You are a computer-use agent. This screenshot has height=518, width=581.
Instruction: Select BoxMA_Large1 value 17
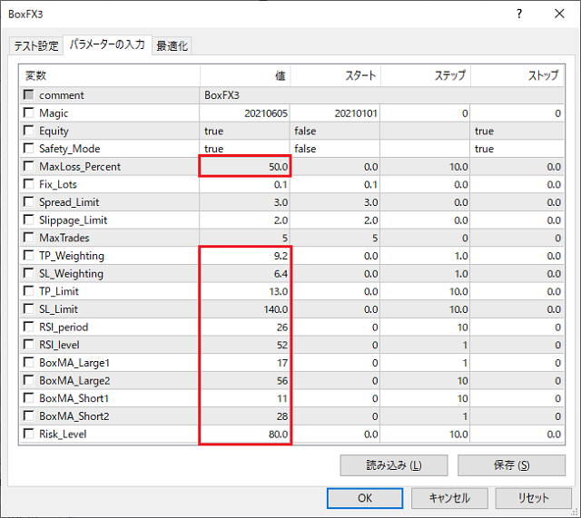[244, 363]
